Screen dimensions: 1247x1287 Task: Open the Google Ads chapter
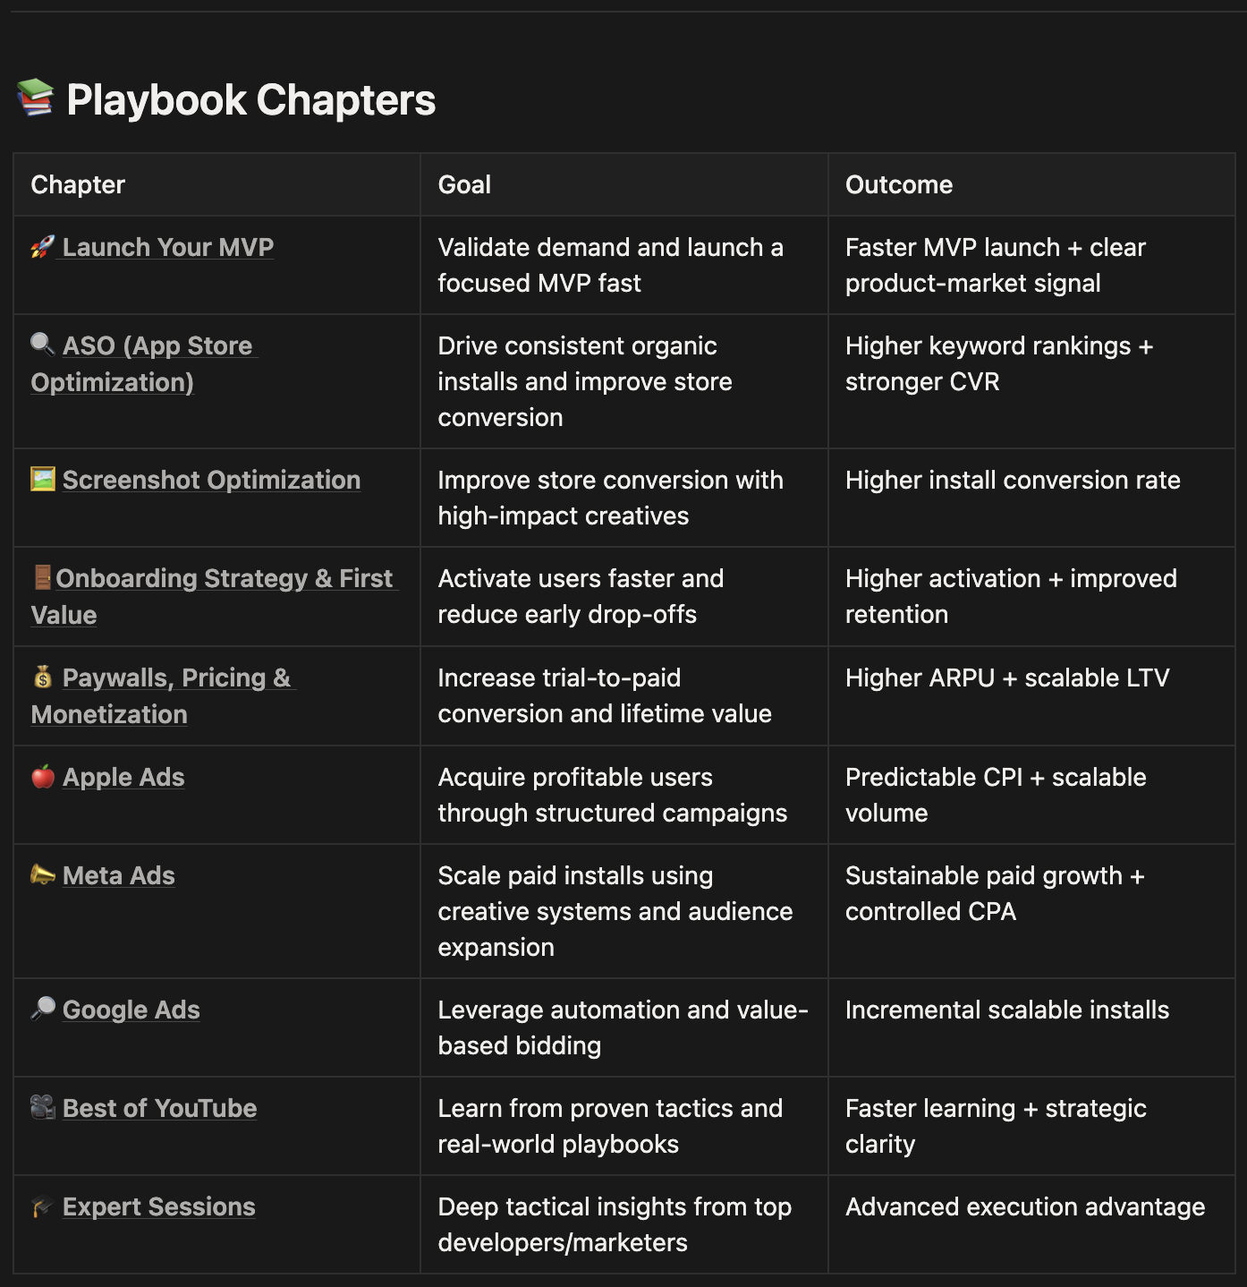pos(131,1010)
